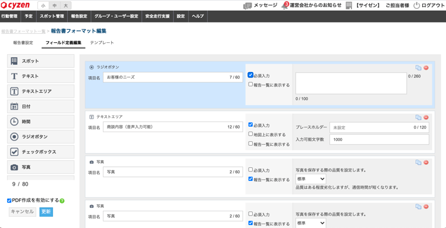Open 行動管理 menu
This screenshot has height=228, width=446.
click(x=10, y=16)
